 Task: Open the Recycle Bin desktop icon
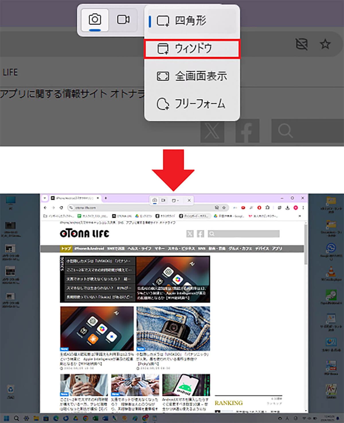[11, 392]
